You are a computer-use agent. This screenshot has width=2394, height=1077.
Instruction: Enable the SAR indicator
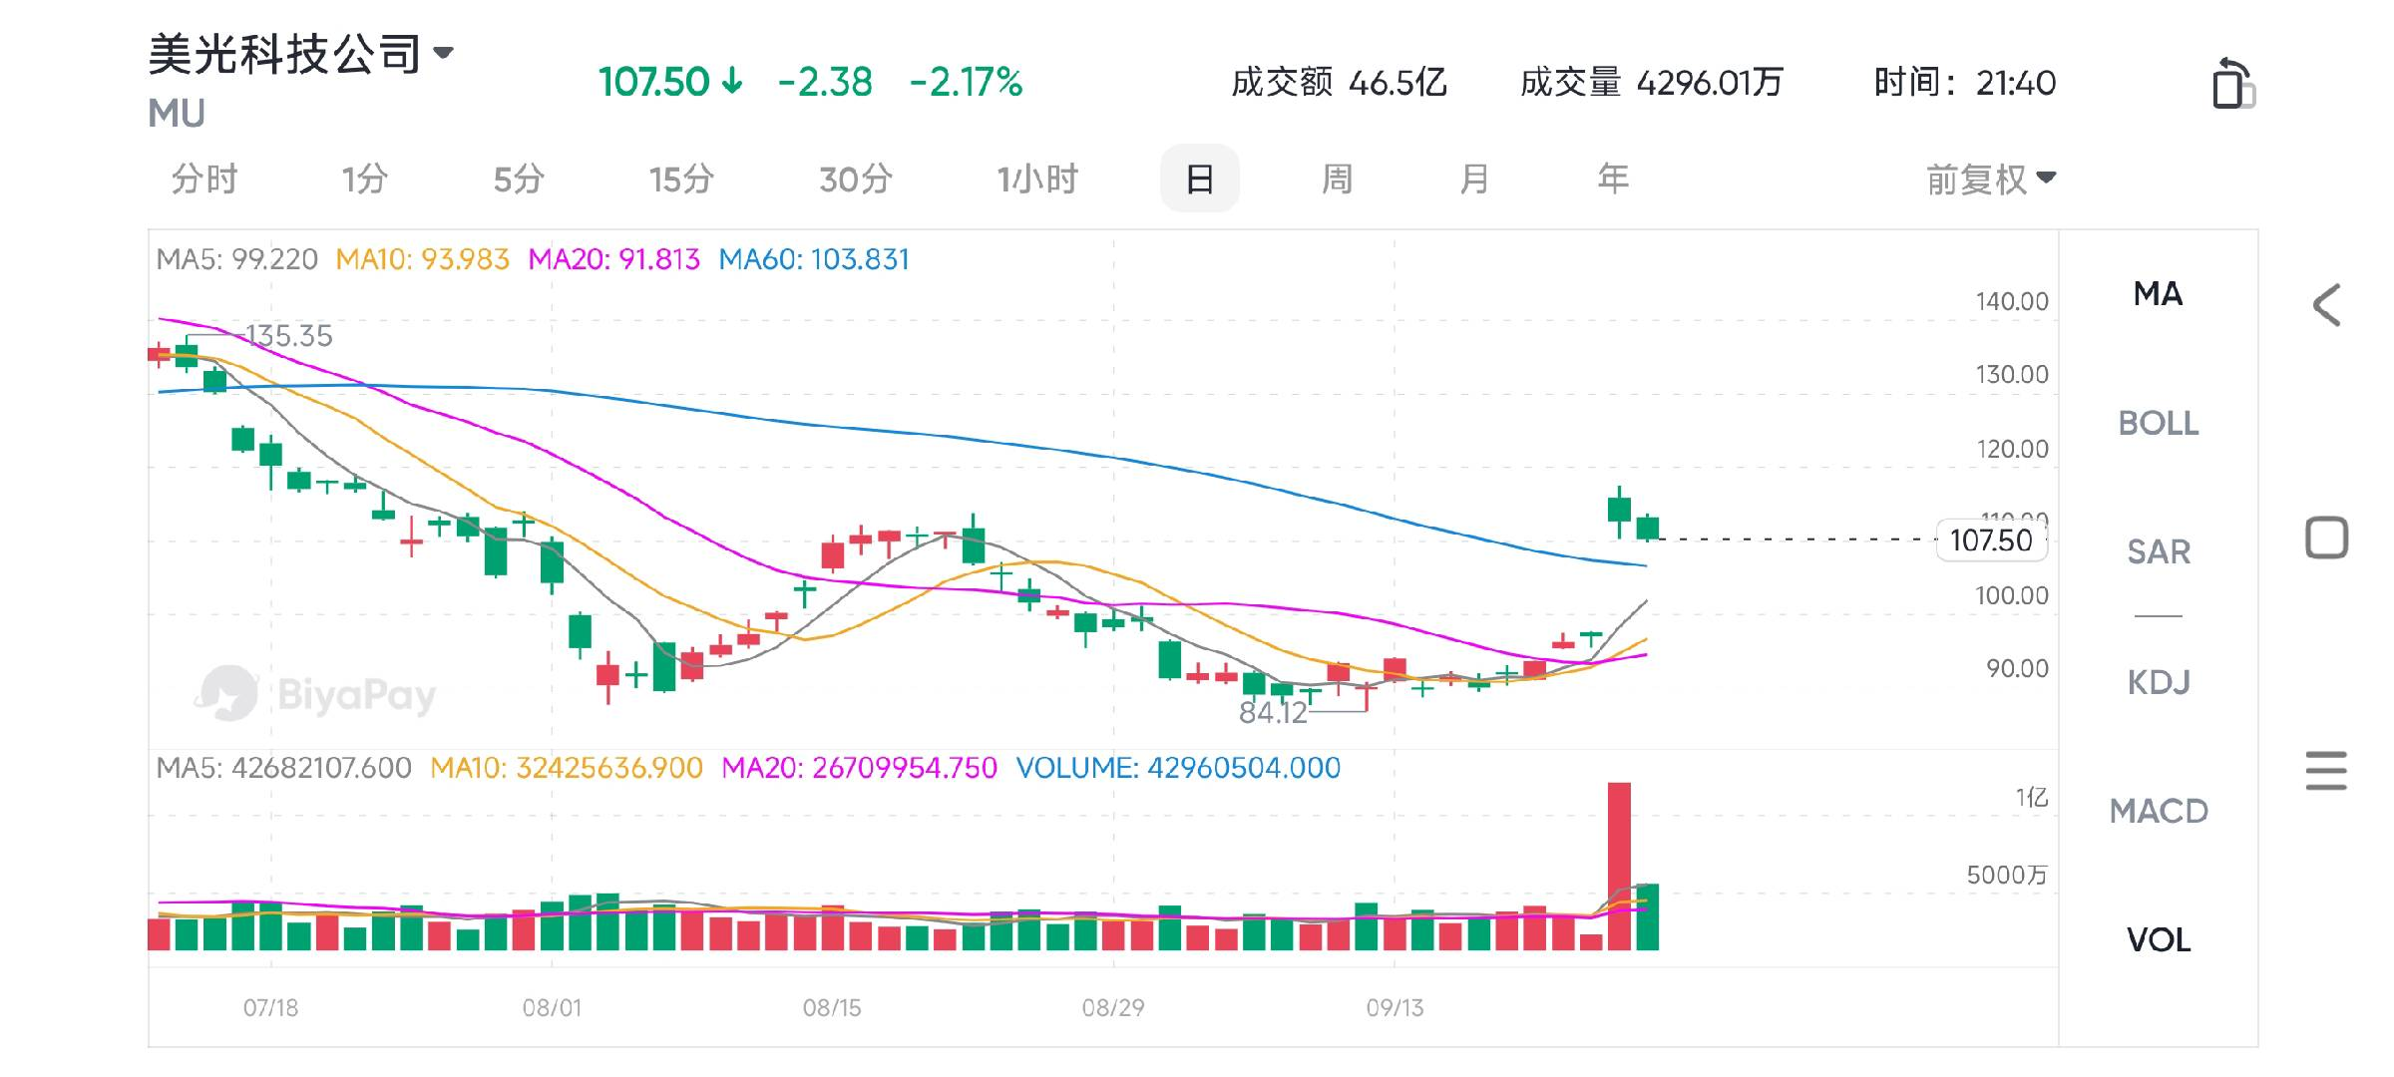click(x=2158, y=551)
